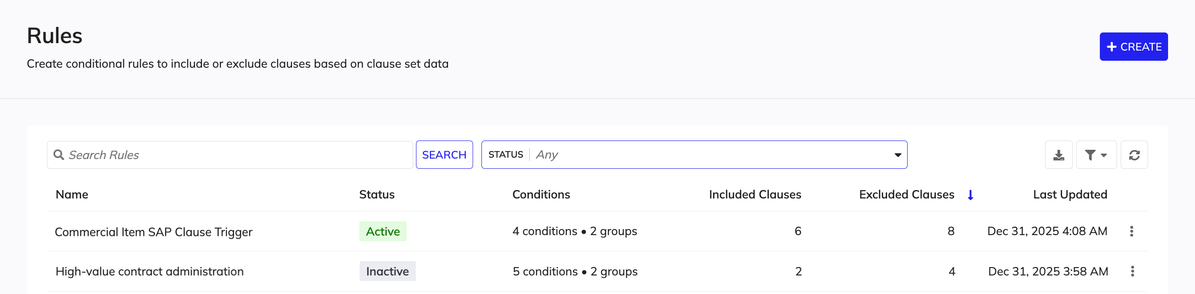1195x294 pixels.
Task: Sort by Status column header
Action: 377,194
